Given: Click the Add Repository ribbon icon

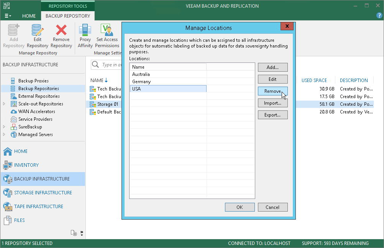Looking at the screenshot, I should click(13, 30).
